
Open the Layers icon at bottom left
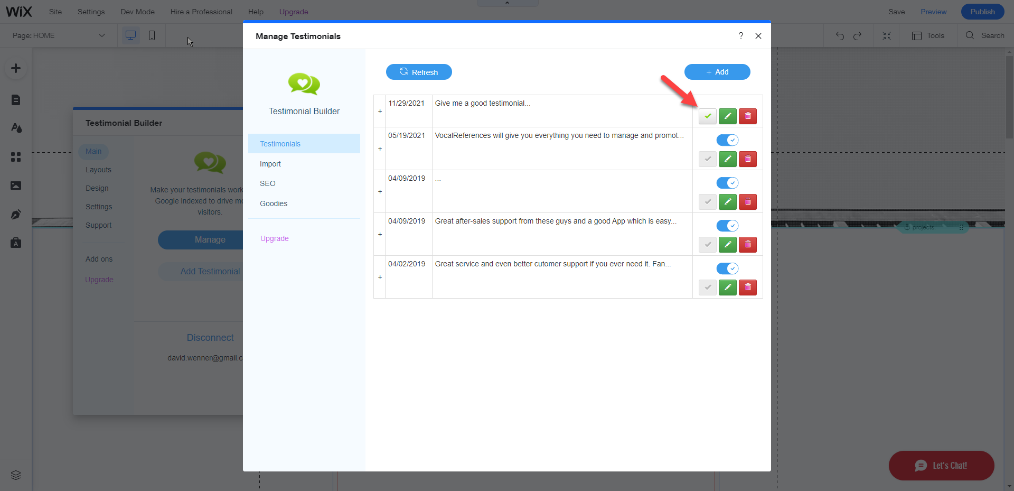tap(16, 475)
